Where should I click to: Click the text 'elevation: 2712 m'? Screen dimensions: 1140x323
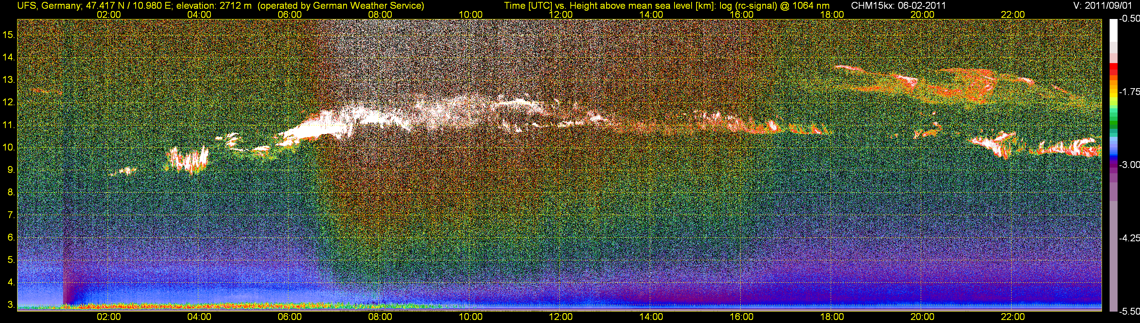click(x=215, y=6)
